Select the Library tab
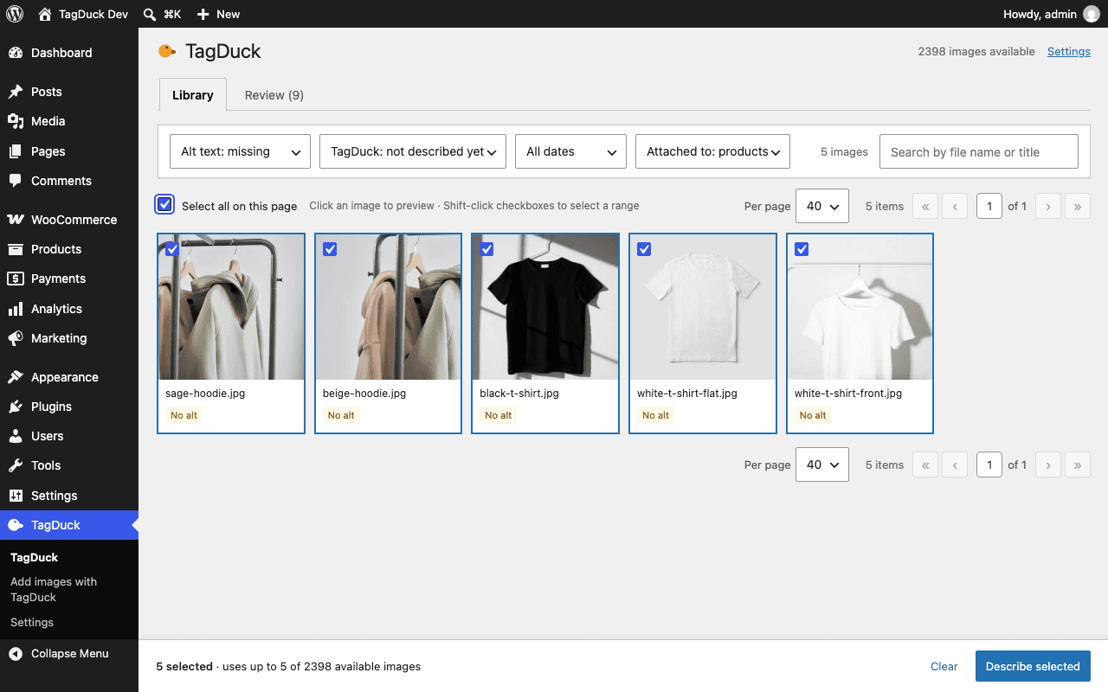Viewport: 1108px width, 692px height. coord(193,95)
